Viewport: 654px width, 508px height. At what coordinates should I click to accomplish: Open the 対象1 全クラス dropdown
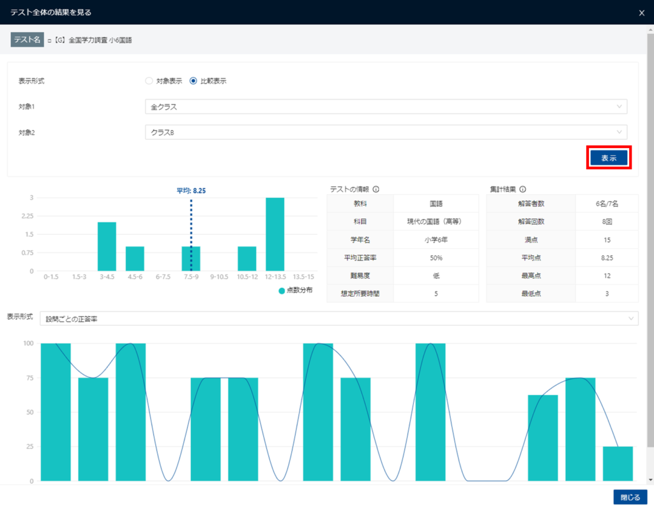(386, 107)
